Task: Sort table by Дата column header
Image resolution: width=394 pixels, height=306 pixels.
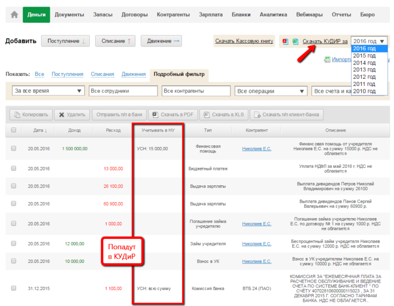Action: click(39, 131)
